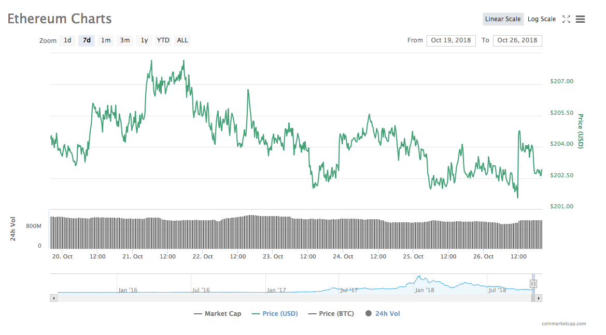Screen dimensions: 606x335
Task: Open the chart hamburger menu
Action: 580,19
